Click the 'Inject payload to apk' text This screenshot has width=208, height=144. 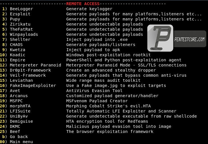coord(93,50)
